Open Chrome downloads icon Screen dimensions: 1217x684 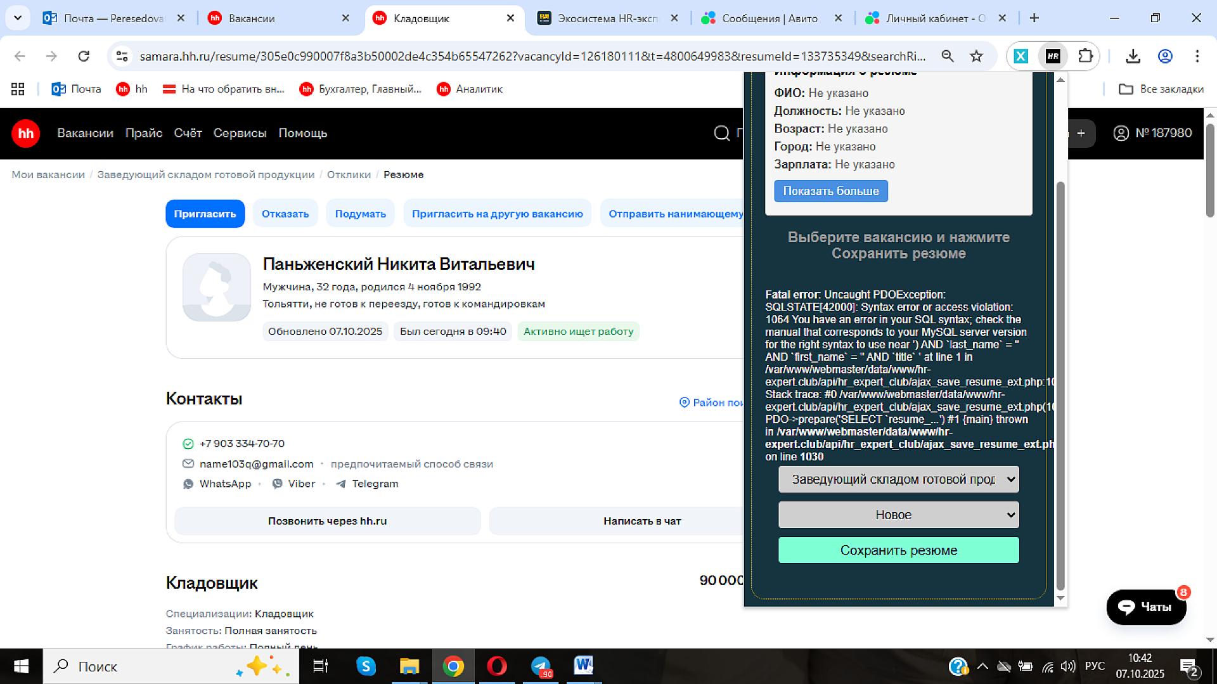(1133, 56)
